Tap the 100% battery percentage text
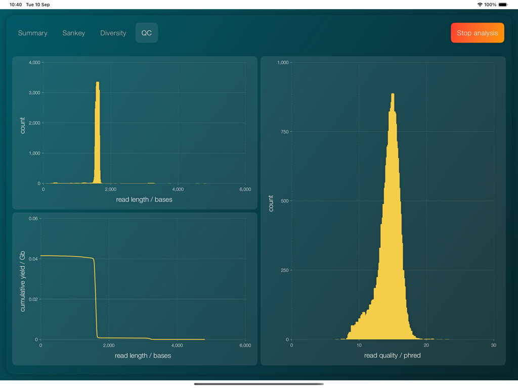The width and height of the screenshot is (518, 388). 490,5
